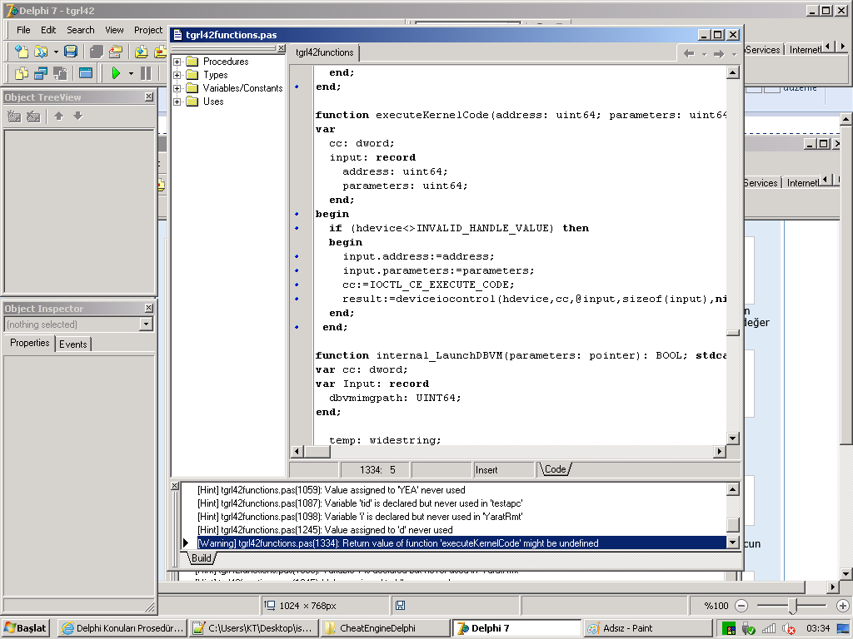Click the New items toolbar icon

coord(21,52)
